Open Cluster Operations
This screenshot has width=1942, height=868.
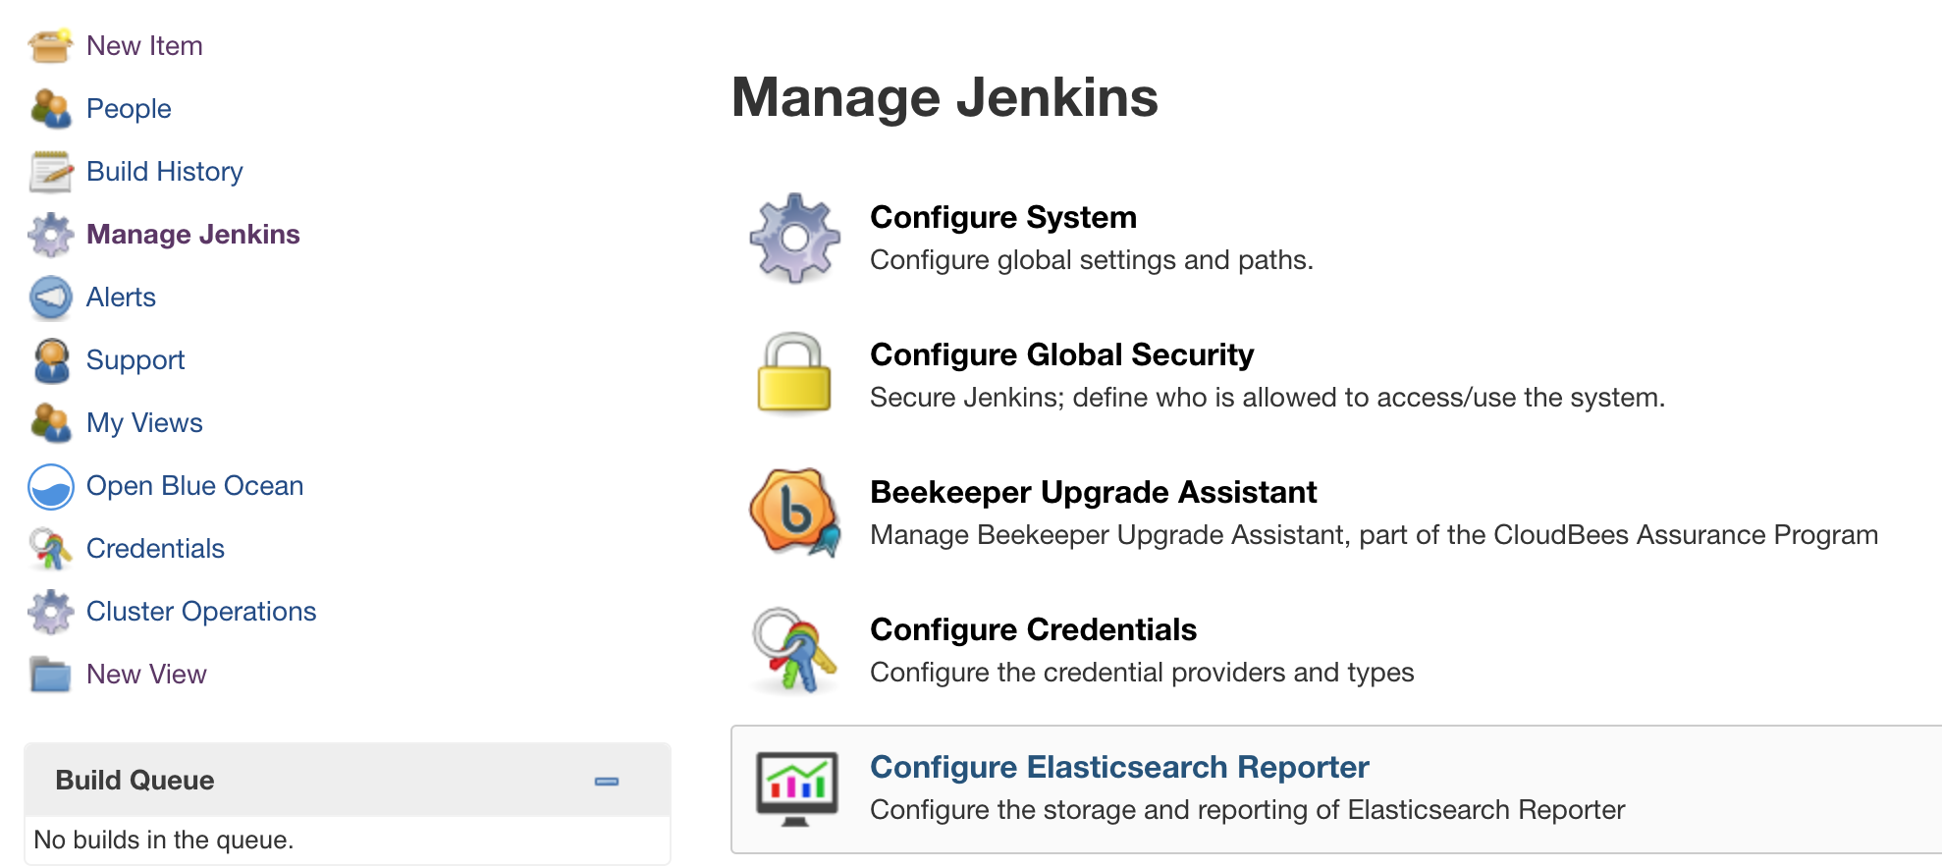201,612
